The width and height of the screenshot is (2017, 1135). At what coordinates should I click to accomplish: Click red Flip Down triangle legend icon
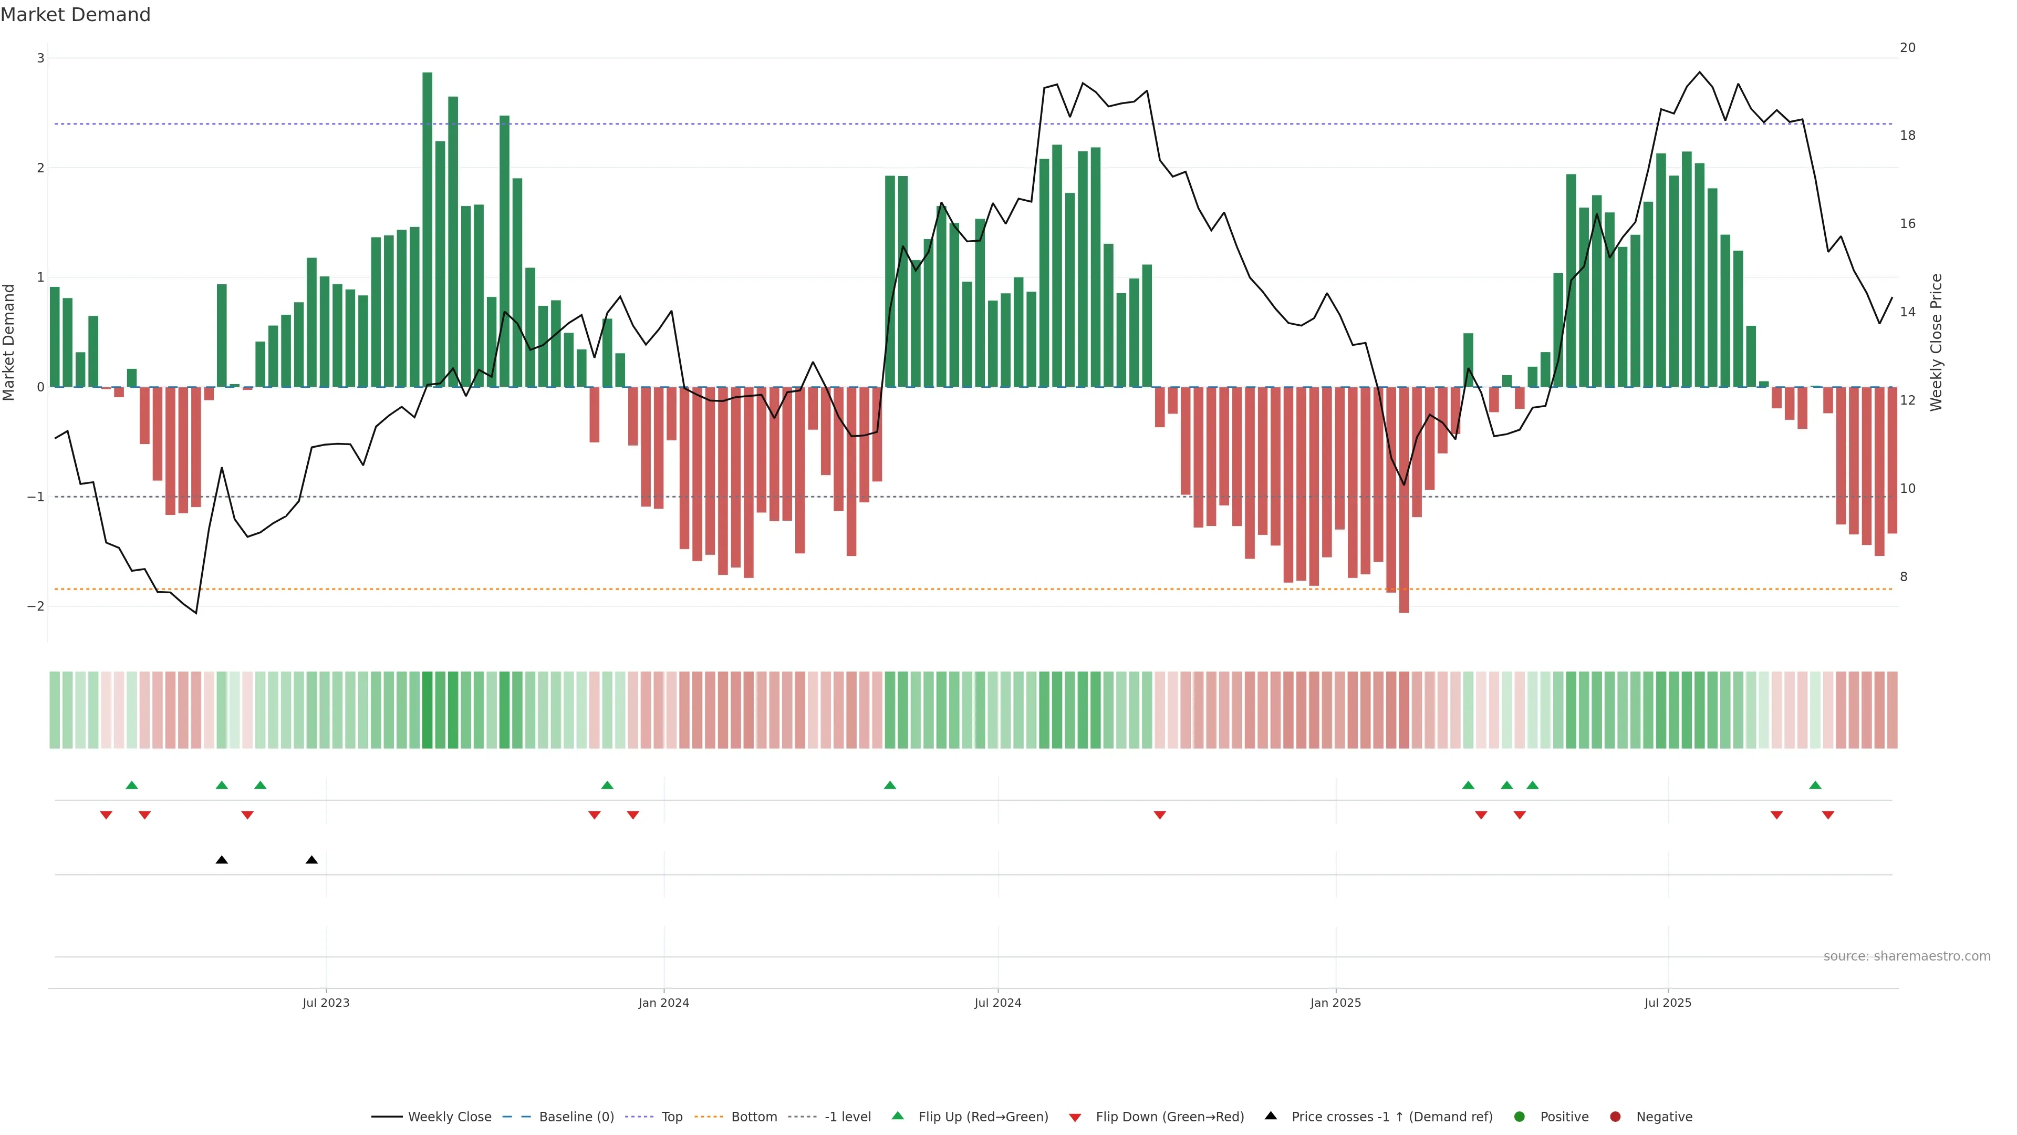coord(1074,1117)
